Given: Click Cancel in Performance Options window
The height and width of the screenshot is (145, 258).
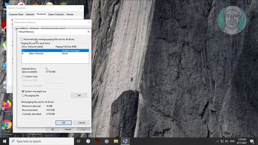Looking at the screenshot, I should tap(68, 129).
